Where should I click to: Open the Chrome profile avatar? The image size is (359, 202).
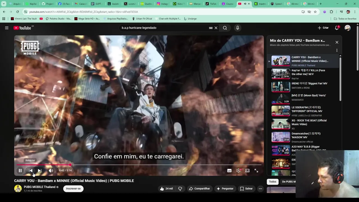[x=348, y=12]
